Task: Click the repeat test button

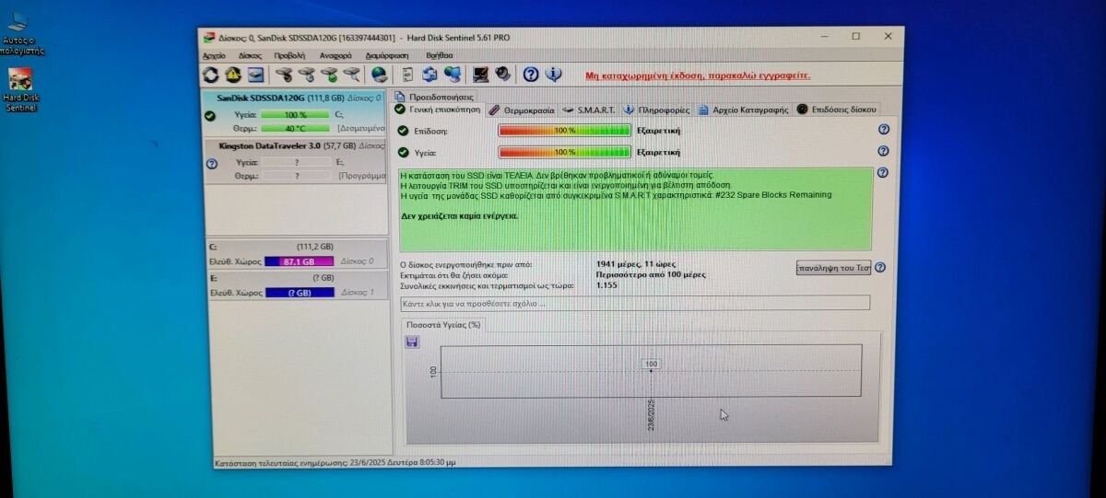Action: pos(833,268)
